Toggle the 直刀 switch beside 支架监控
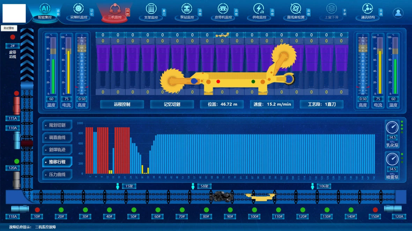The image size is (412, 231). 164,13
